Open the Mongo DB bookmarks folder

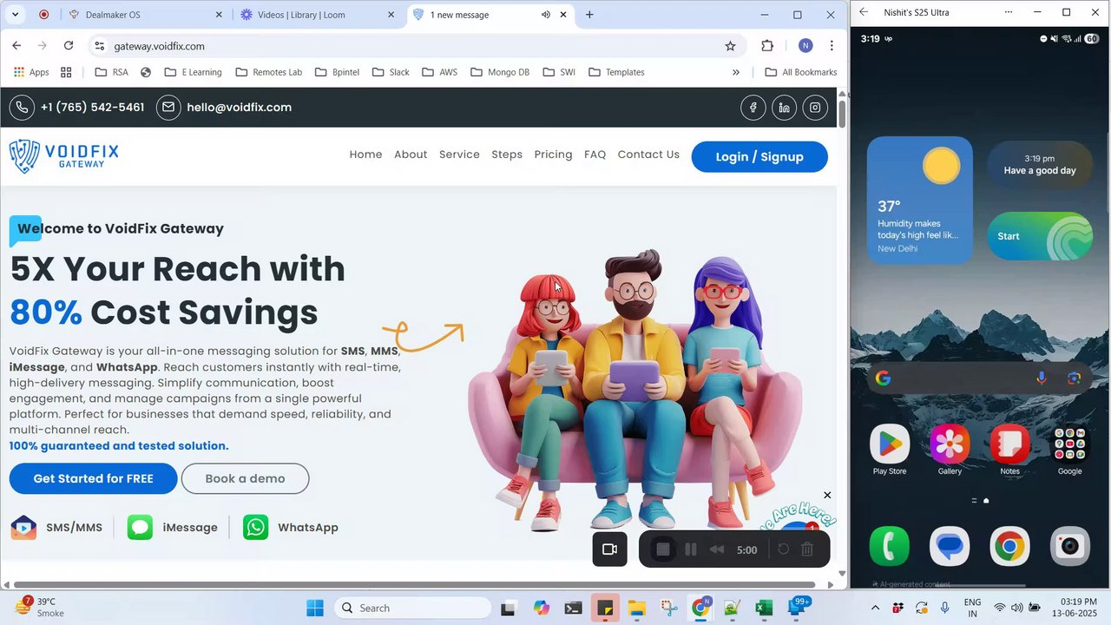pos(500,72)
